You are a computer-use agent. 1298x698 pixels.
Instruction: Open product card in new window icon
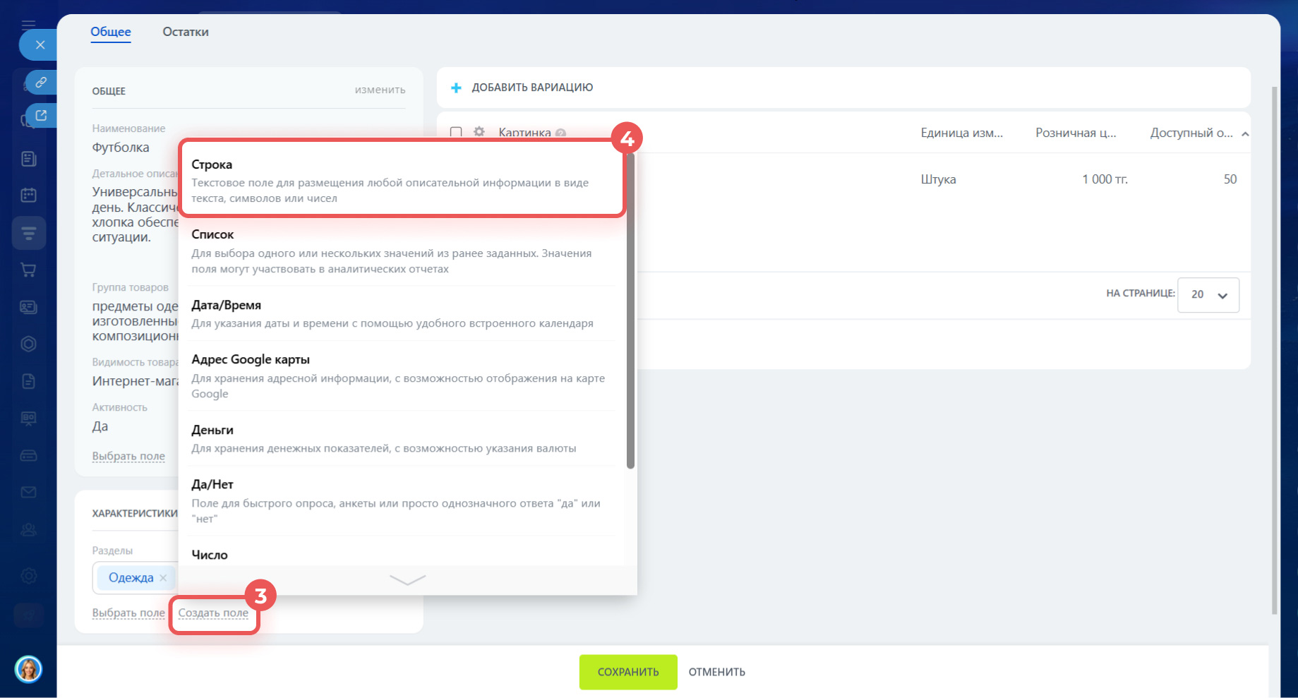click(x=41, y=116)
